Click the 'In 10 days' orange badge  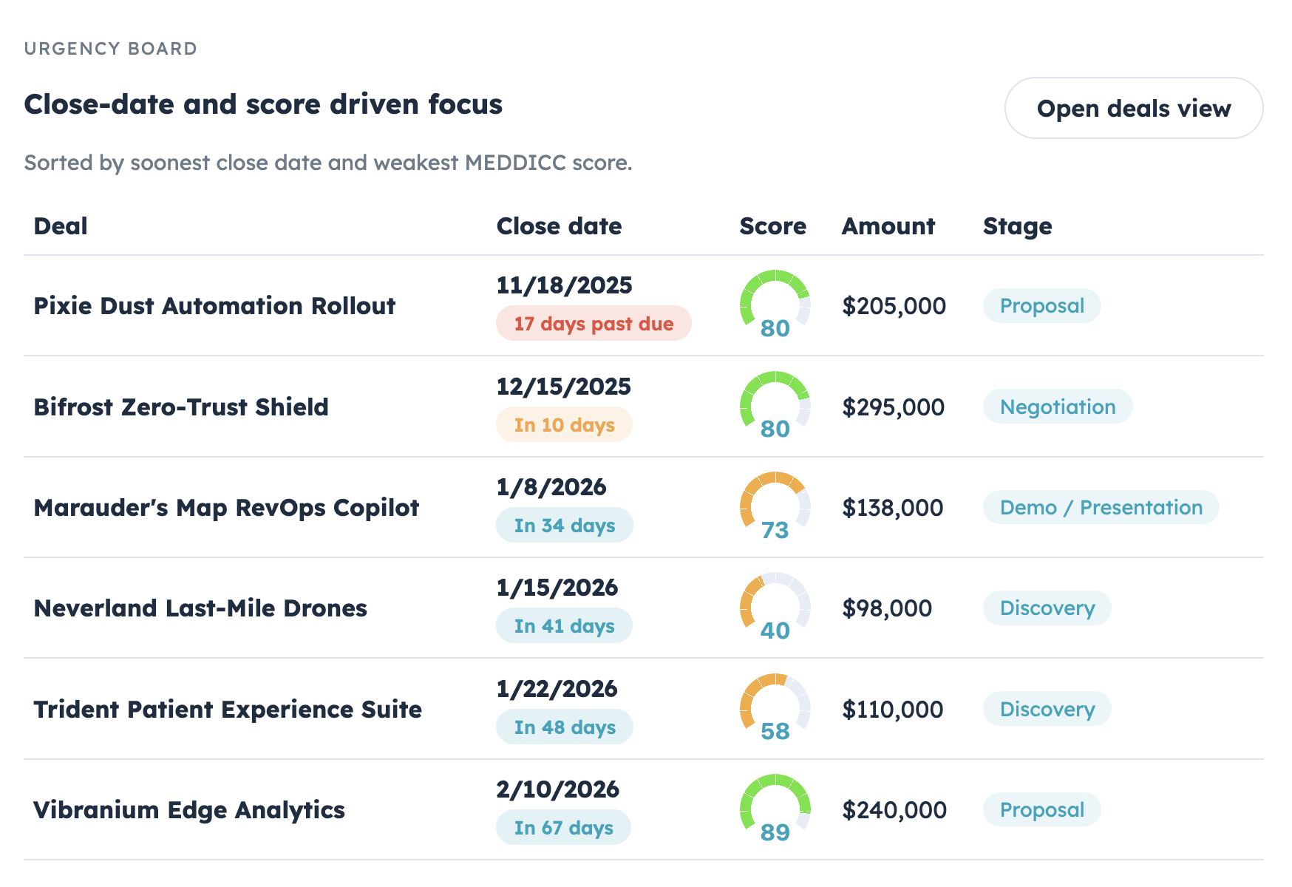tap(564, 424)
